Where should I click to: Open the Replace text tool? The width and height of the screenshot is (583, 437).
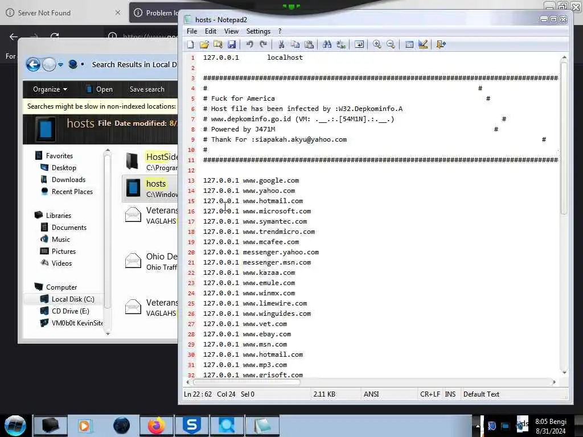[x=341, y=44]
